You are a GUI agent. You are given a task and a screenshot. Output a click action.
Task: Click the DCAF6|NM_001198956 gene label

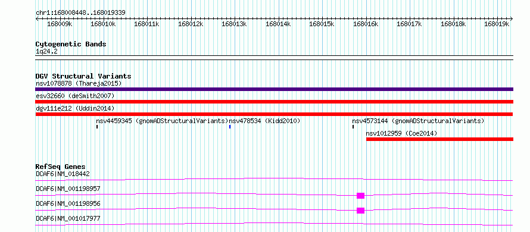68,203
